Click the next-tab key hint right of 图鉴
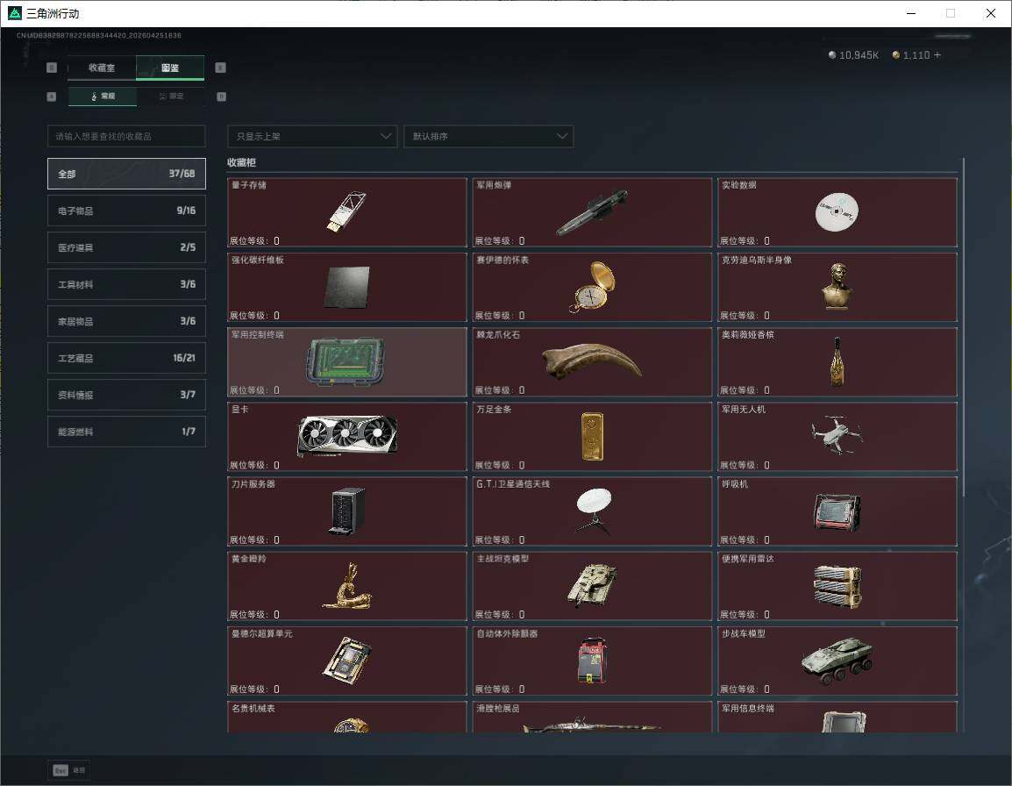This screenshot has width=1012, height=786. pyautogui.click(x=221, y=68)
